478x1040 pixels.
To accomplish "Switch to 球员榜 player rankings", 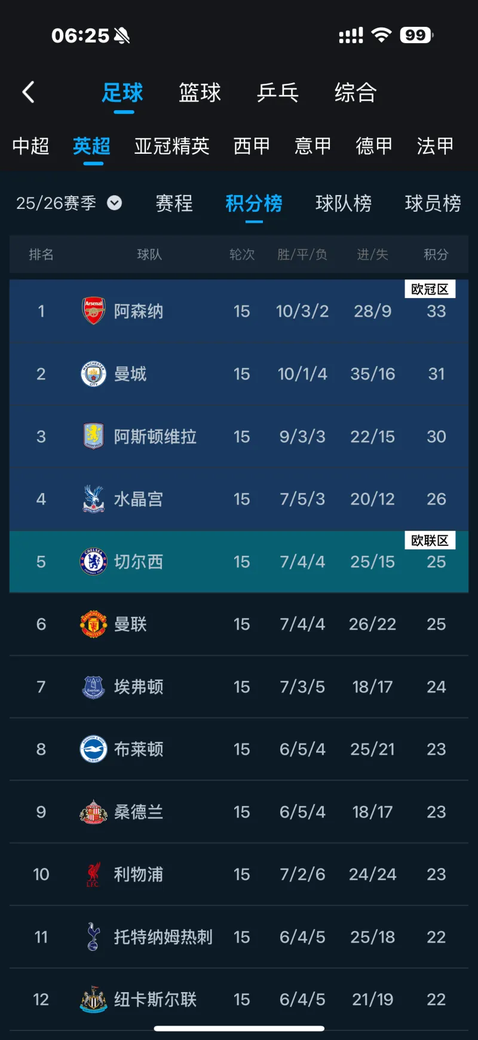I will click(433, 203).
